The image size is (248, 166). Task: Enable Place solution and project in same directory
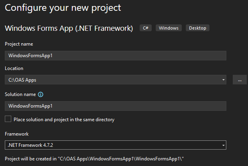(x=8, y=119)
